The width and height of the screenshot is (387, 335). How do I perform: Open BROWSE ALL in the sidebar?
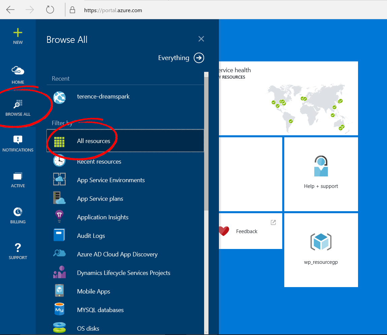(18, 108)
